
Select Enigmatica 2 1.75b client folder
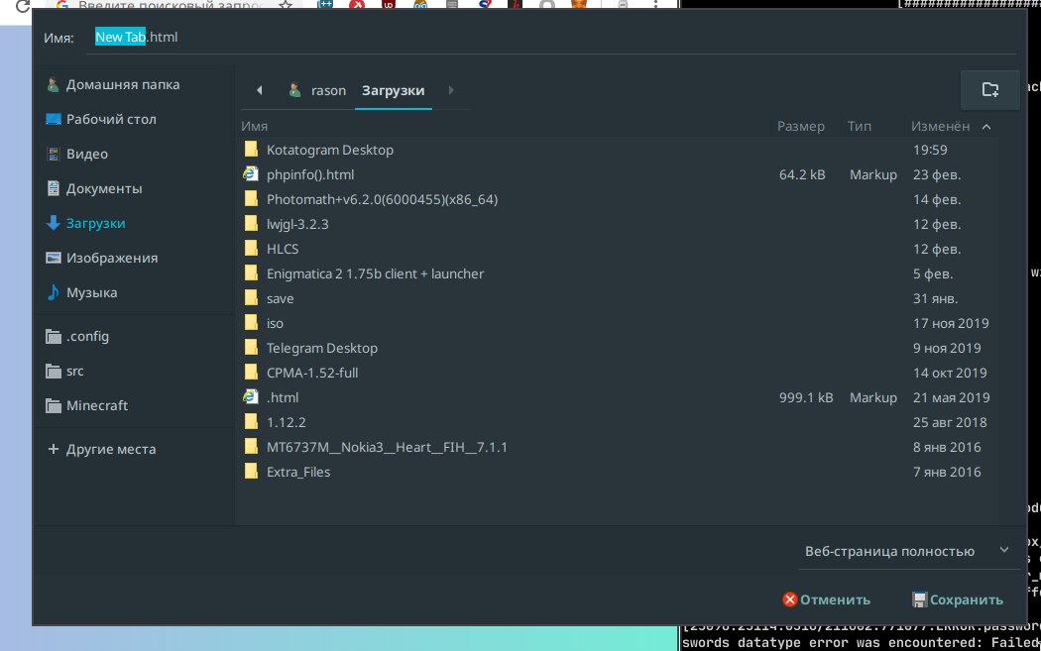[618, 273]
